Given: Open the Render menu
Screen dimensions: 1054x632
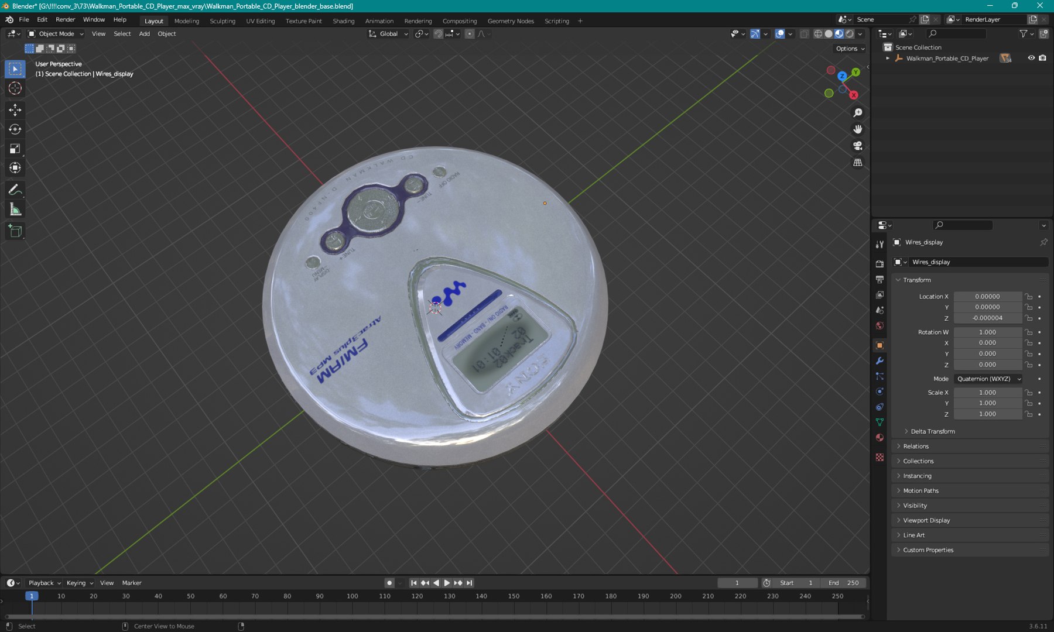Looking at the screenshot, I should click(65, 19).
